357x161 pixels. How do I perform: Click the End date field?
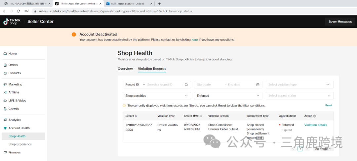(241, 84)
